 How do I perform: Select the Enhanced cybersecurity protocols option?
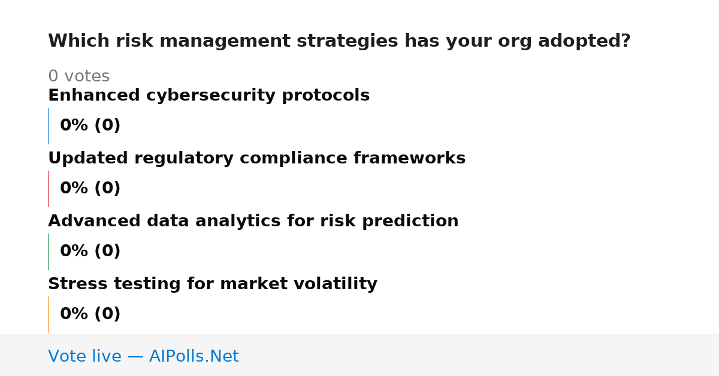(x=209, y=96)
